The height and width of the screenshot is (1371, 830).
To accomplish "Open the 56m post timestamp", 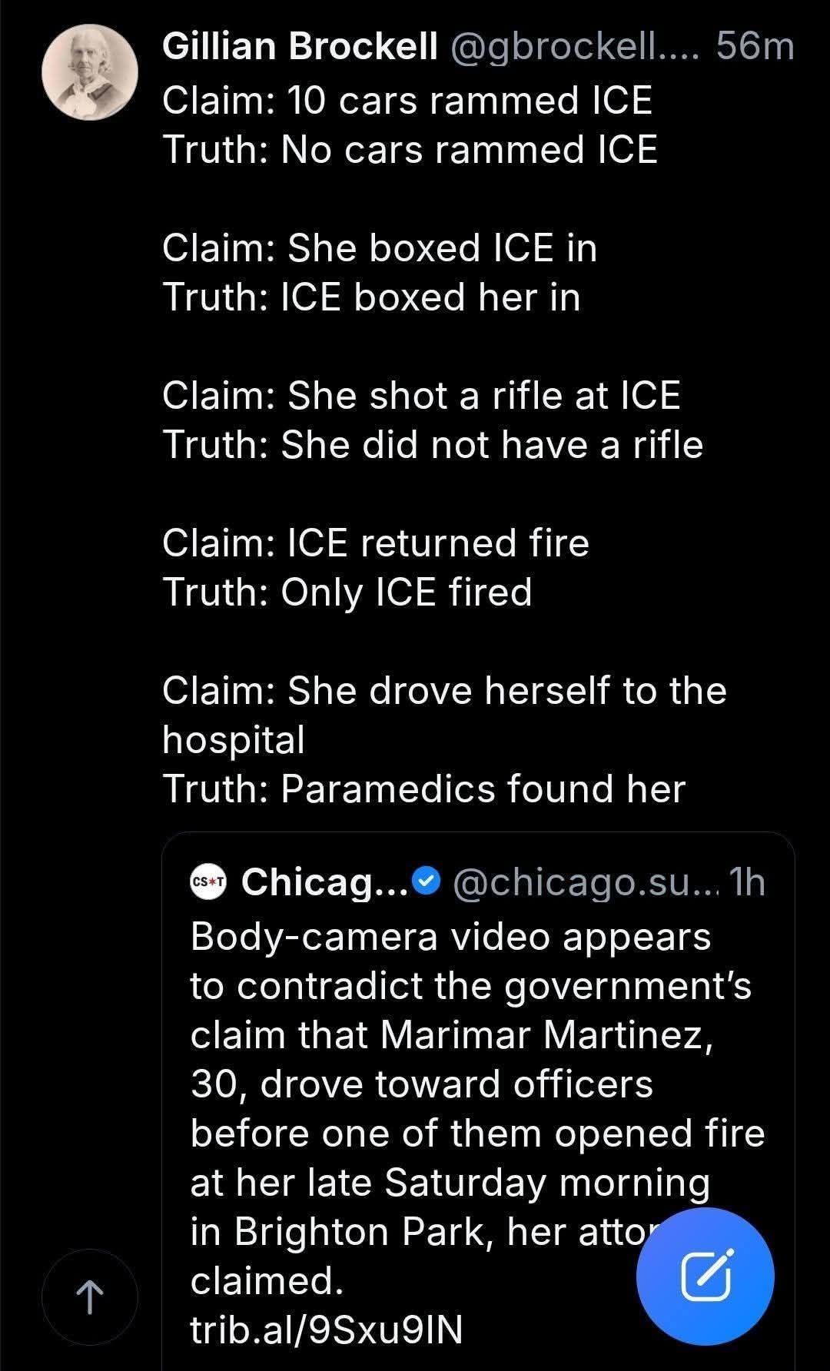I will click(755, 47).
